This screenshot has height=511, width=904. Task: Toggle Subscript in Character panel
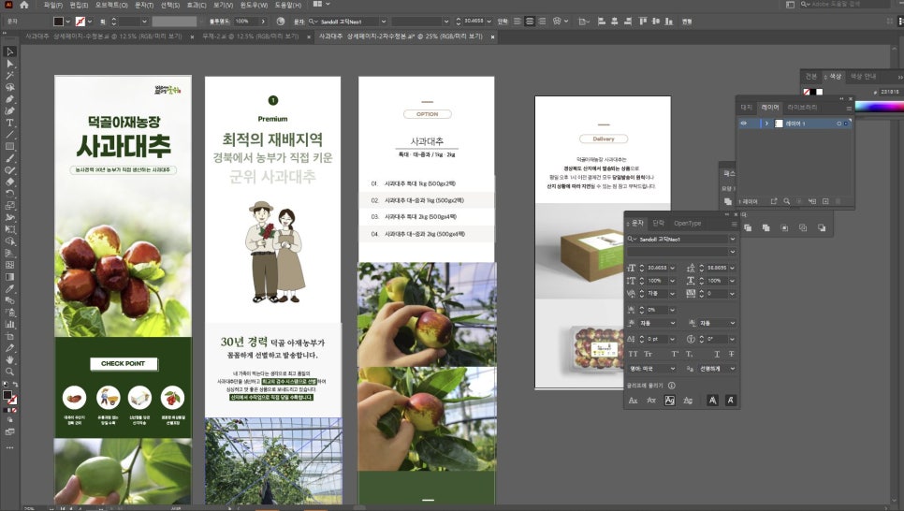pos(689,354)
